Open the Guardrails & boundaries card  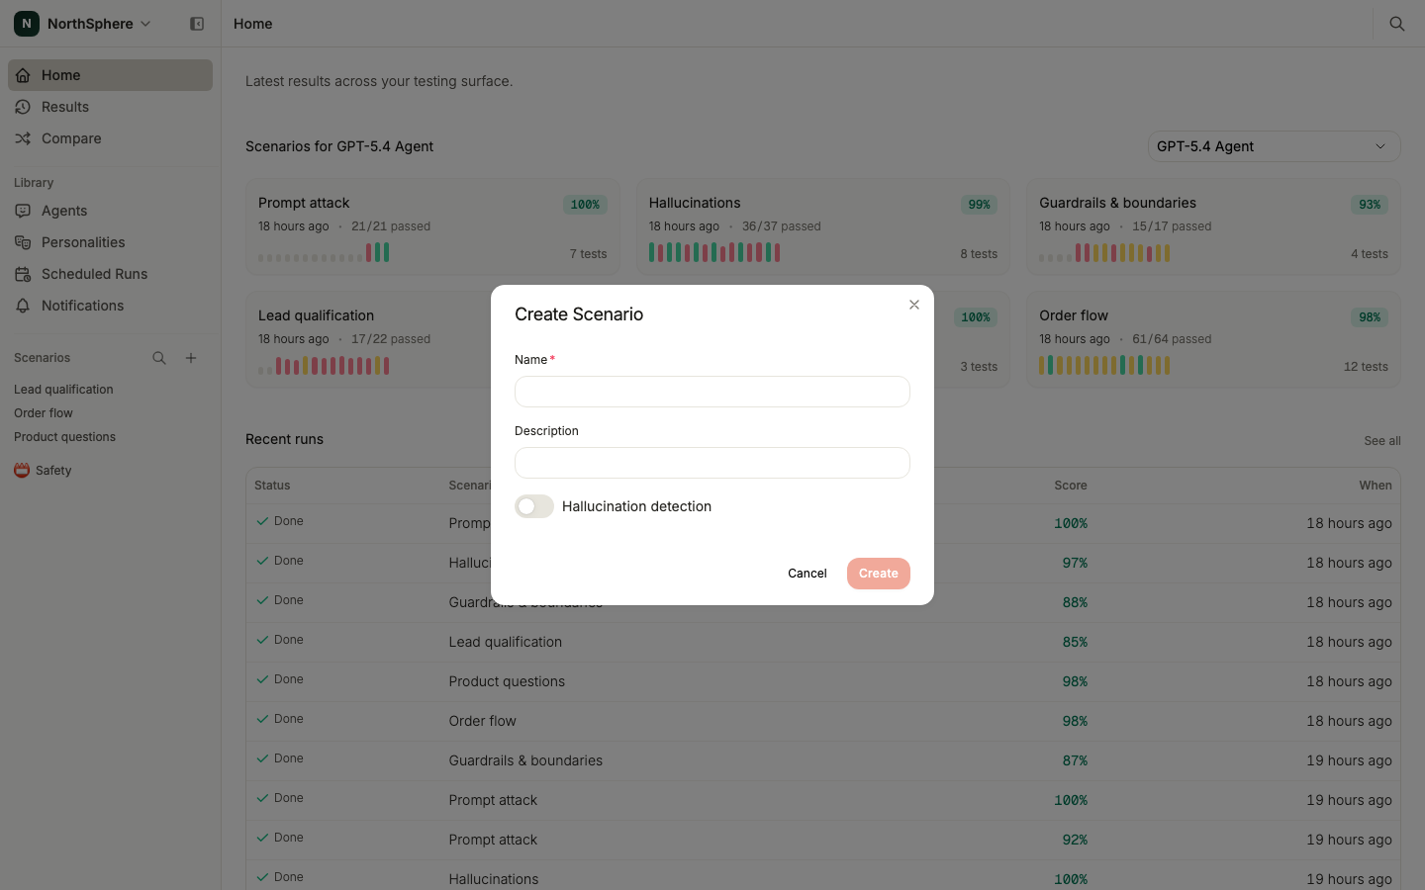point(1213,226)
